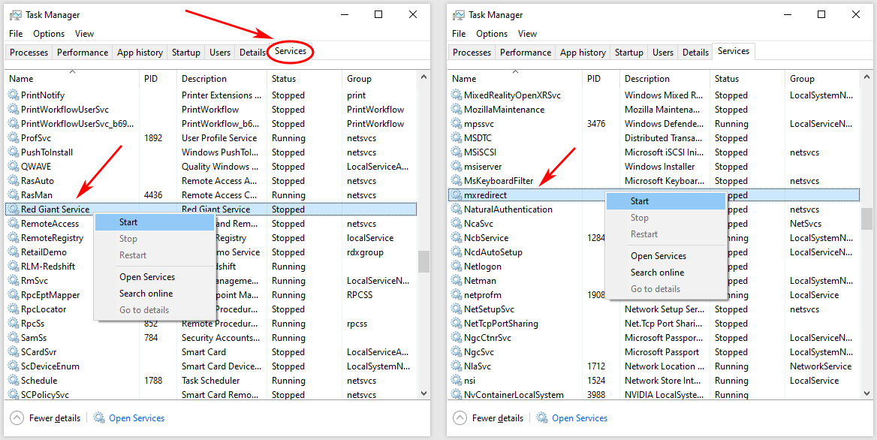Viewport: 877px width, 440px height.
Task: Select the PrintNotify service icon
Action: pos(13,95)
